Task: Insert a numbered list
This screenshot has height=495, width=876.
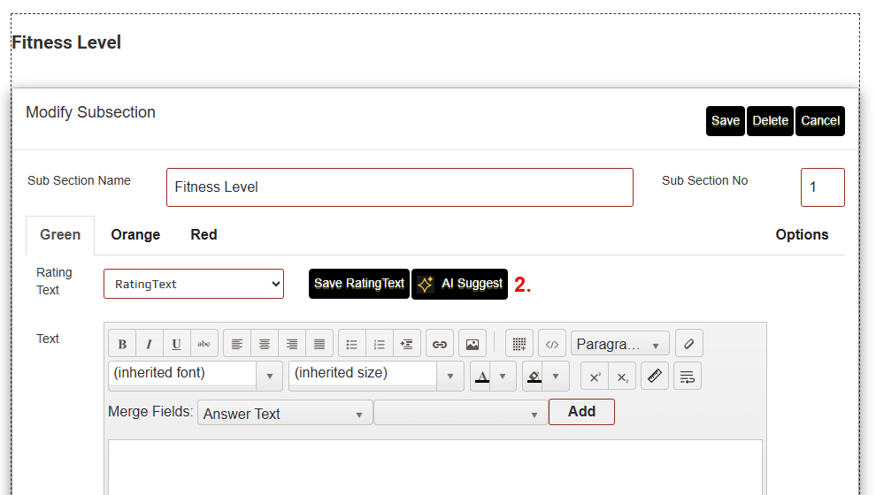Action: pyautogui.click(x=380, y=344)
